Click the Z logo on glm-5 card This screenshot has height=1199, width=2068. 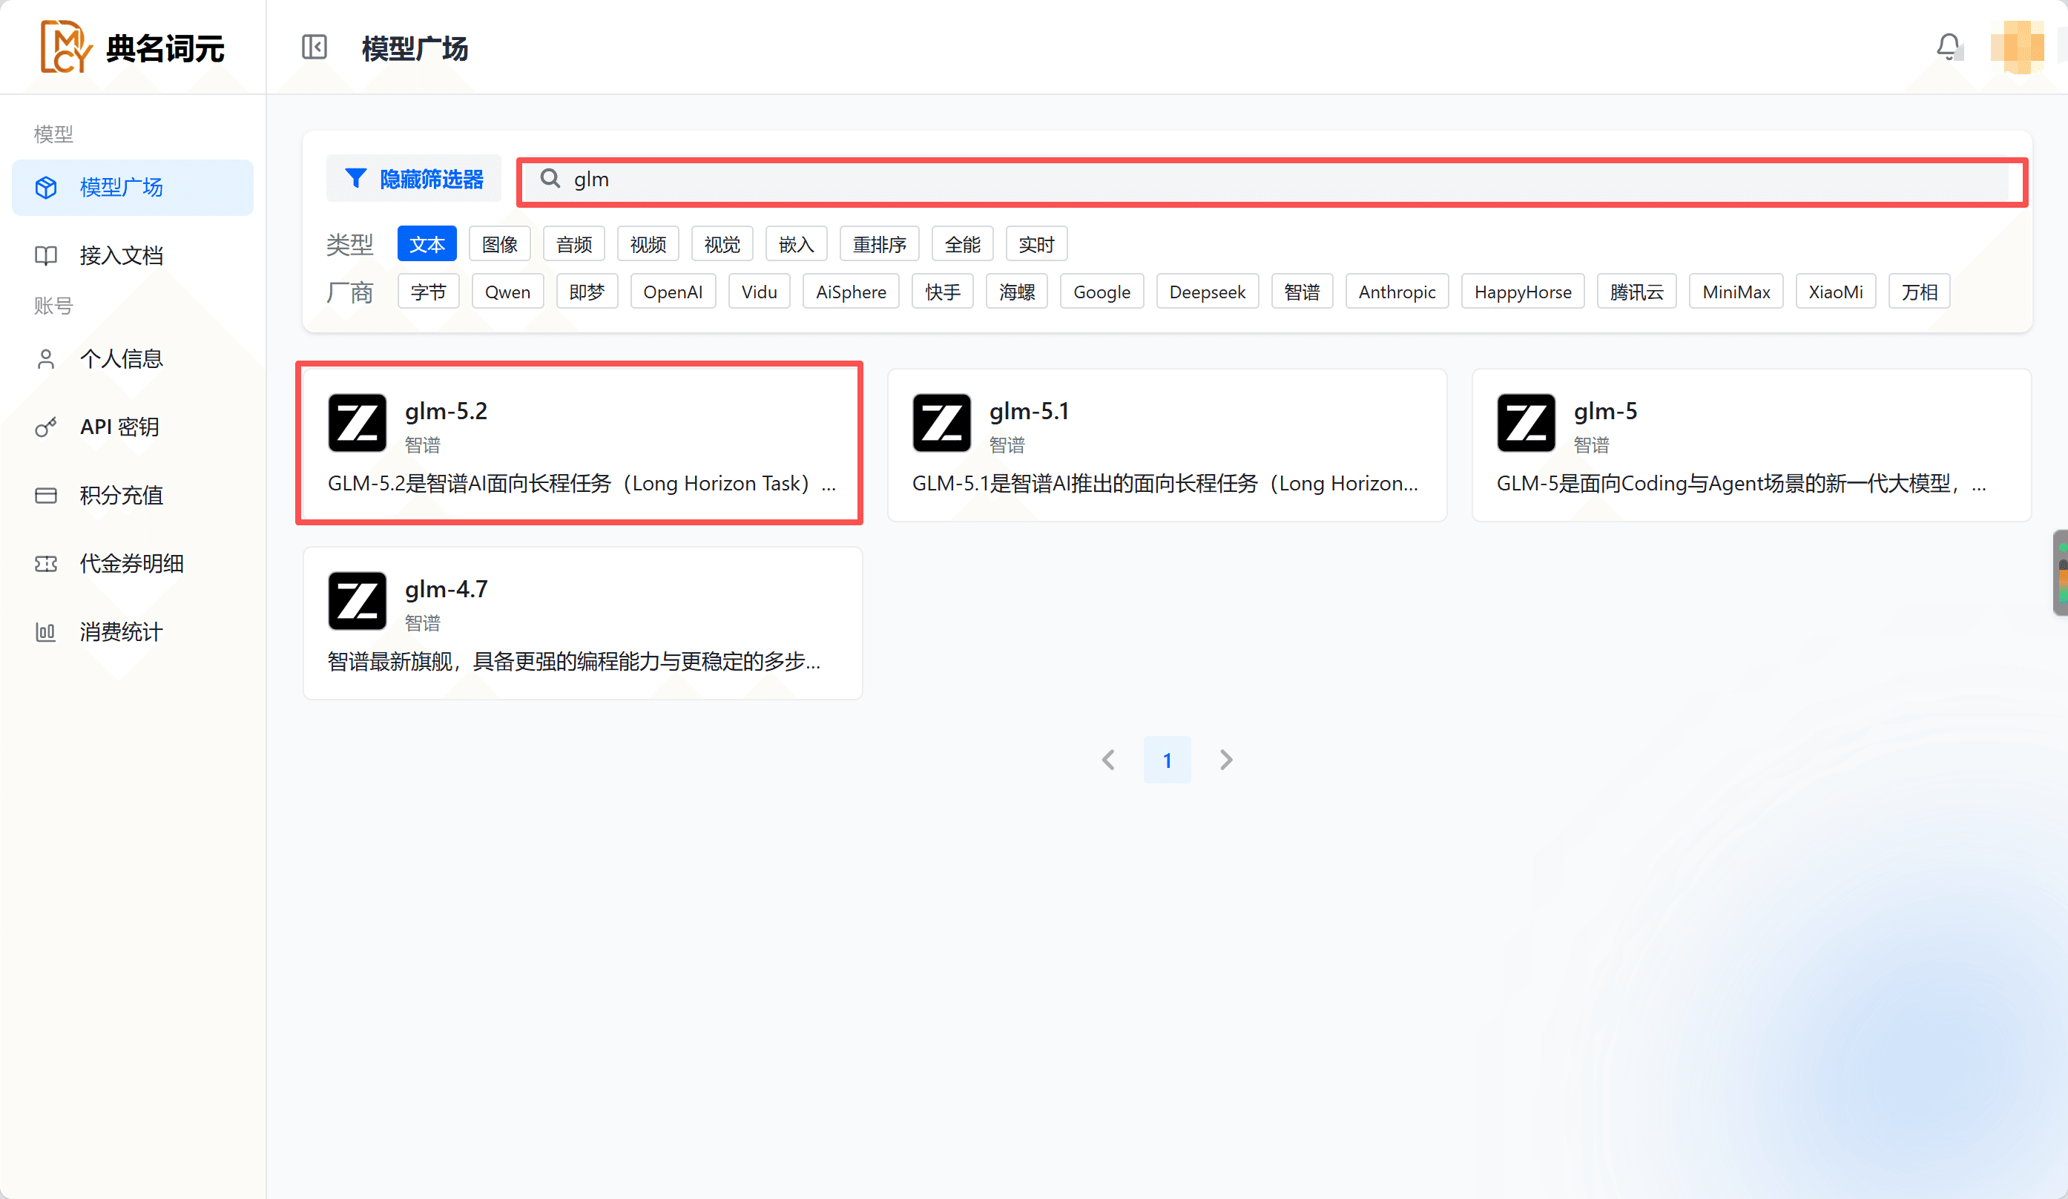pyautogui.click(x=1526, y=424)
